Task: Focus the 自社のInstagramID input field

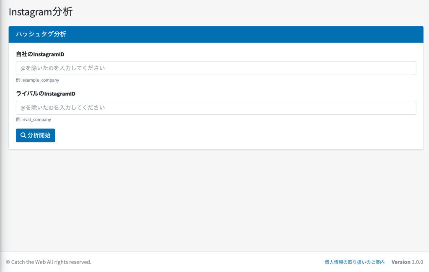Action: [216, 68]
